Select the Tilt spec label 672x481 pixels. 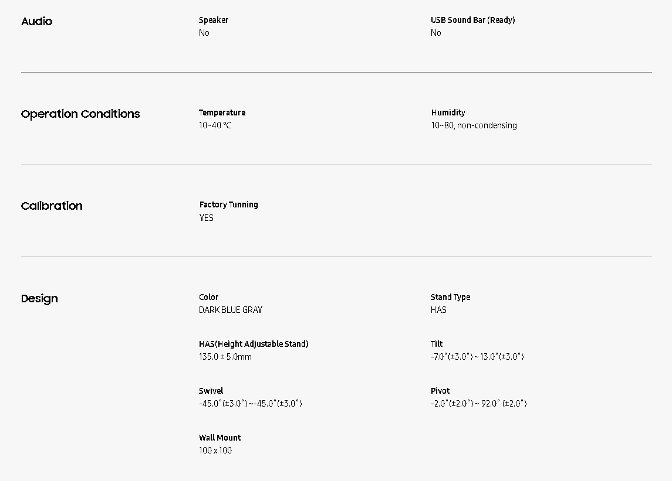point(437,344)
